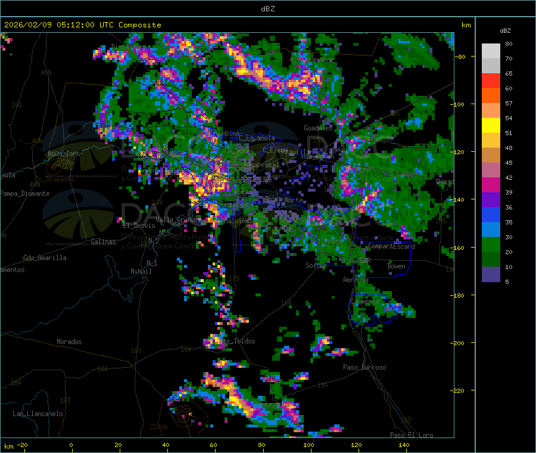Click the 'Salinas' place label
This screenshot has height=453, width=536.
(103, 242)
